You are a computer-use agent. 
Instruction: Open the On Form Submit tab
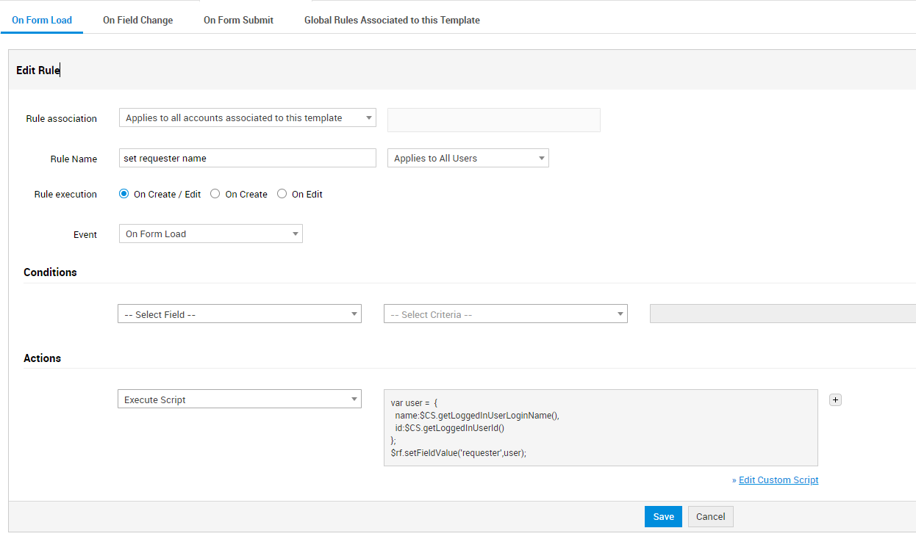coord(238,20)
